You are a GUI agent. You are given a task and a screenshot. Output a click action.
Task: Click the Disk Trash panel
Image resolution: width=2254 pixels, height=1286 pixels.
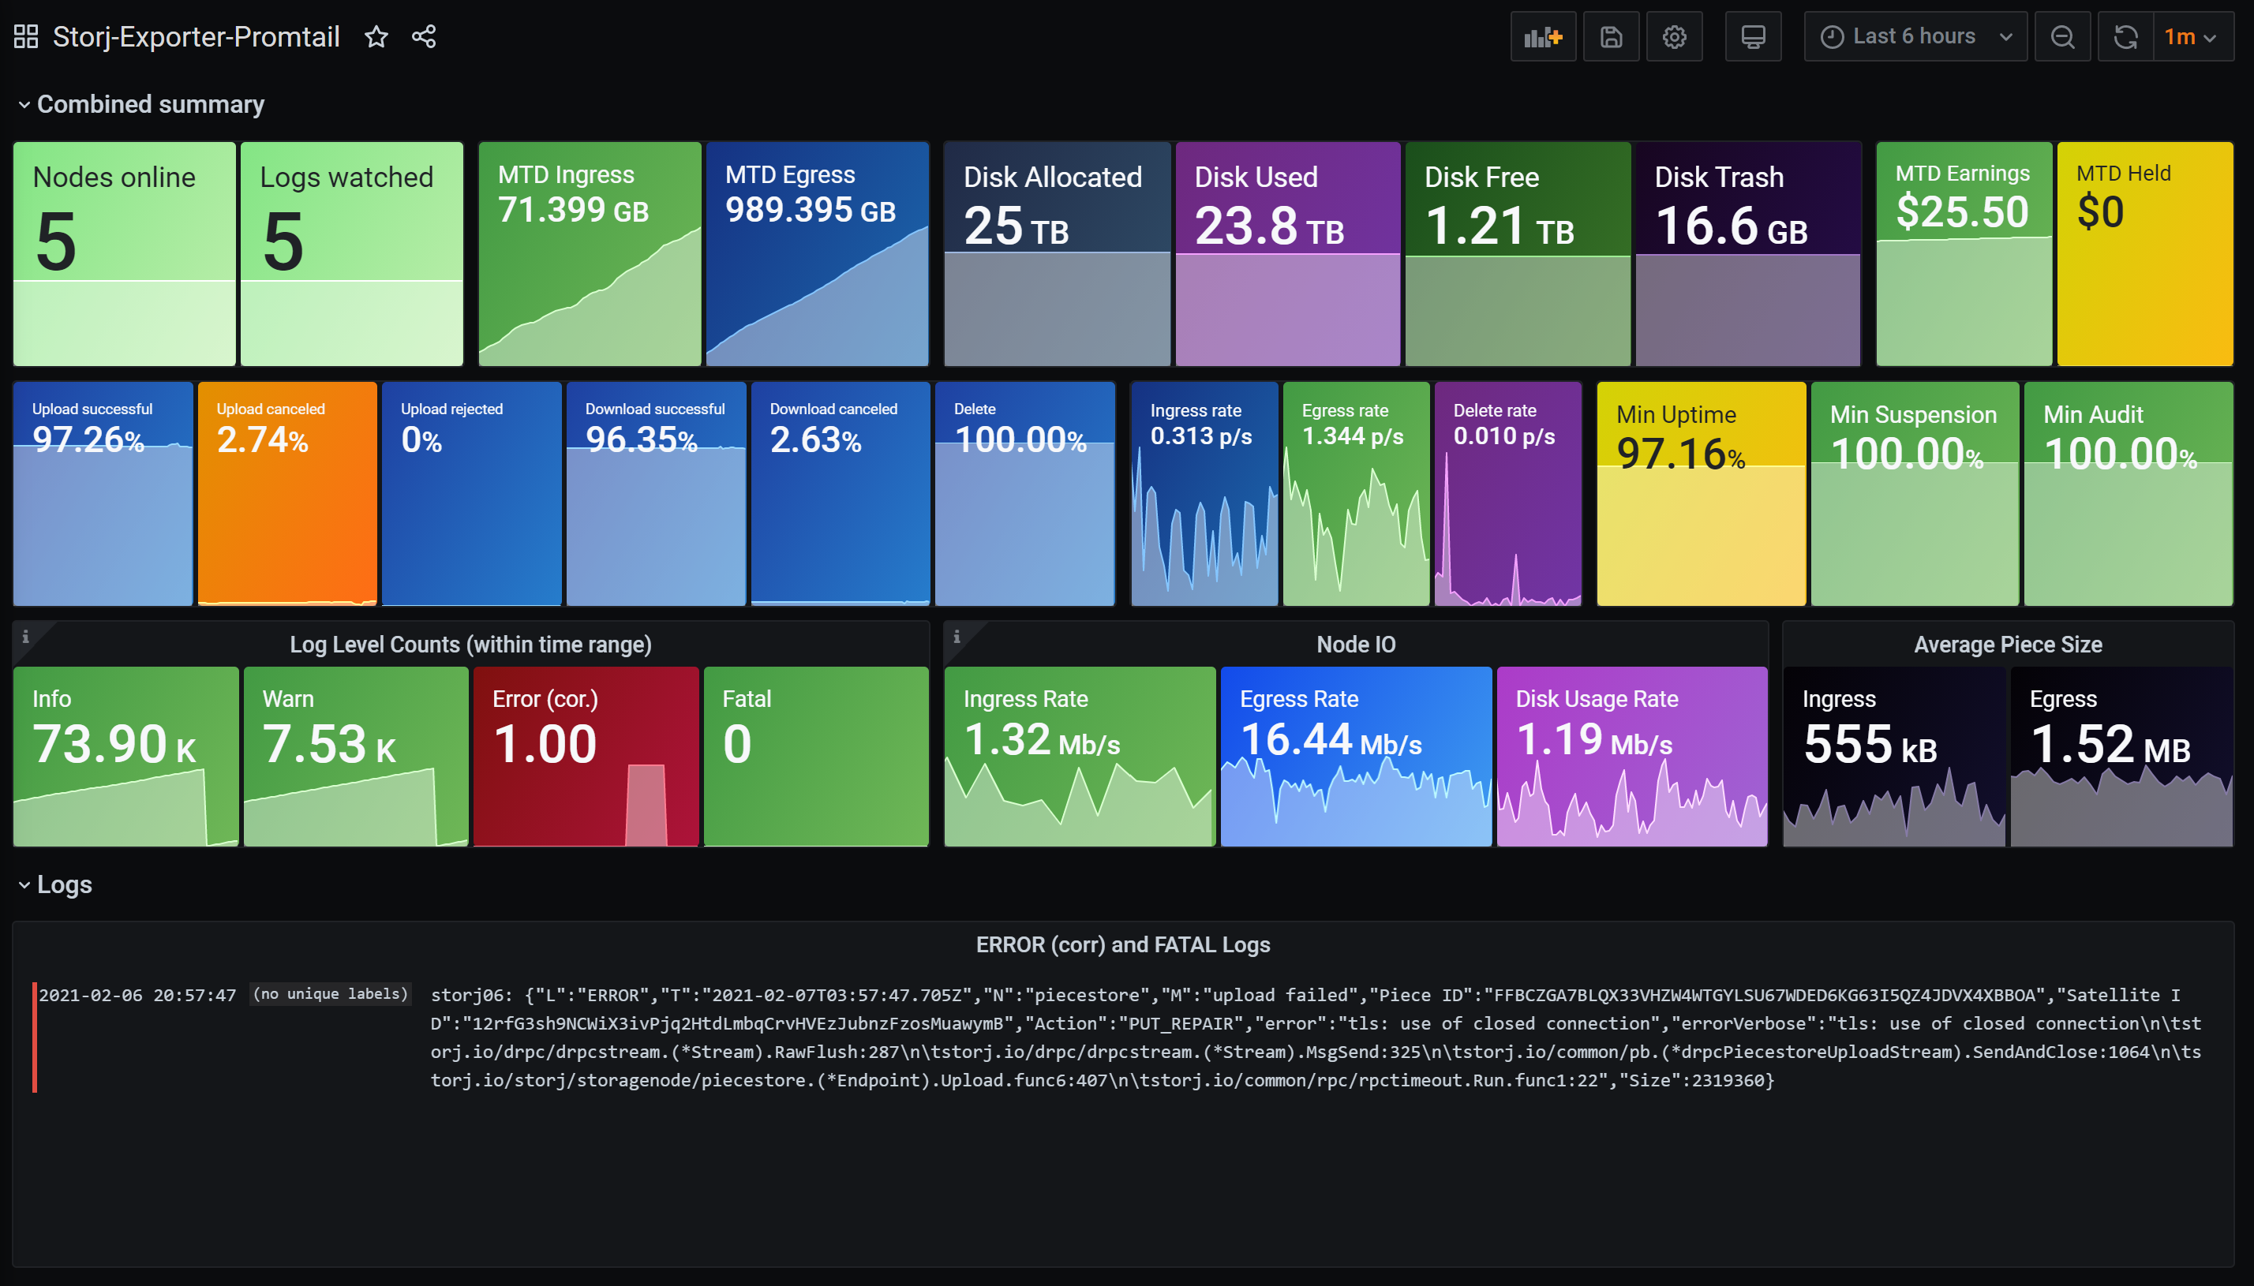tap(1748, 253)
